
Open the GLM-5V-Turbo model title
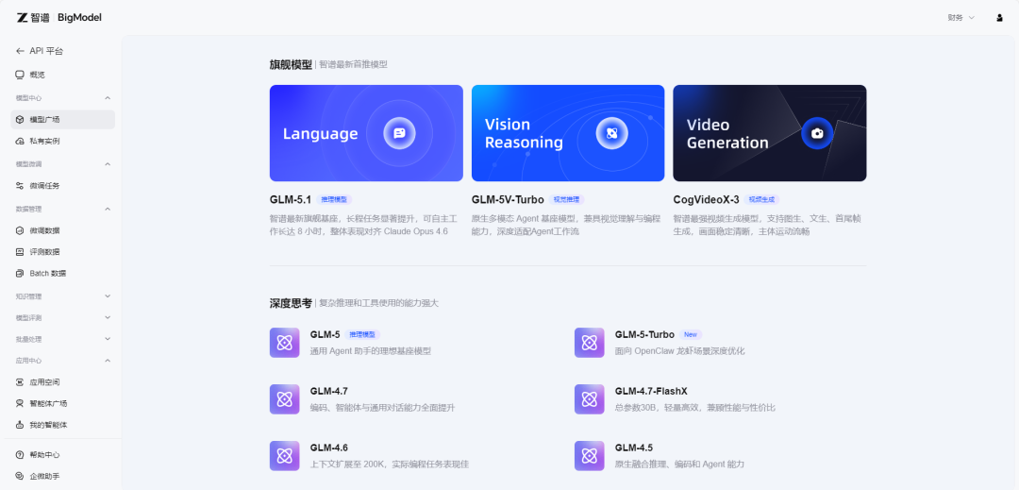(x=508, y=199)
